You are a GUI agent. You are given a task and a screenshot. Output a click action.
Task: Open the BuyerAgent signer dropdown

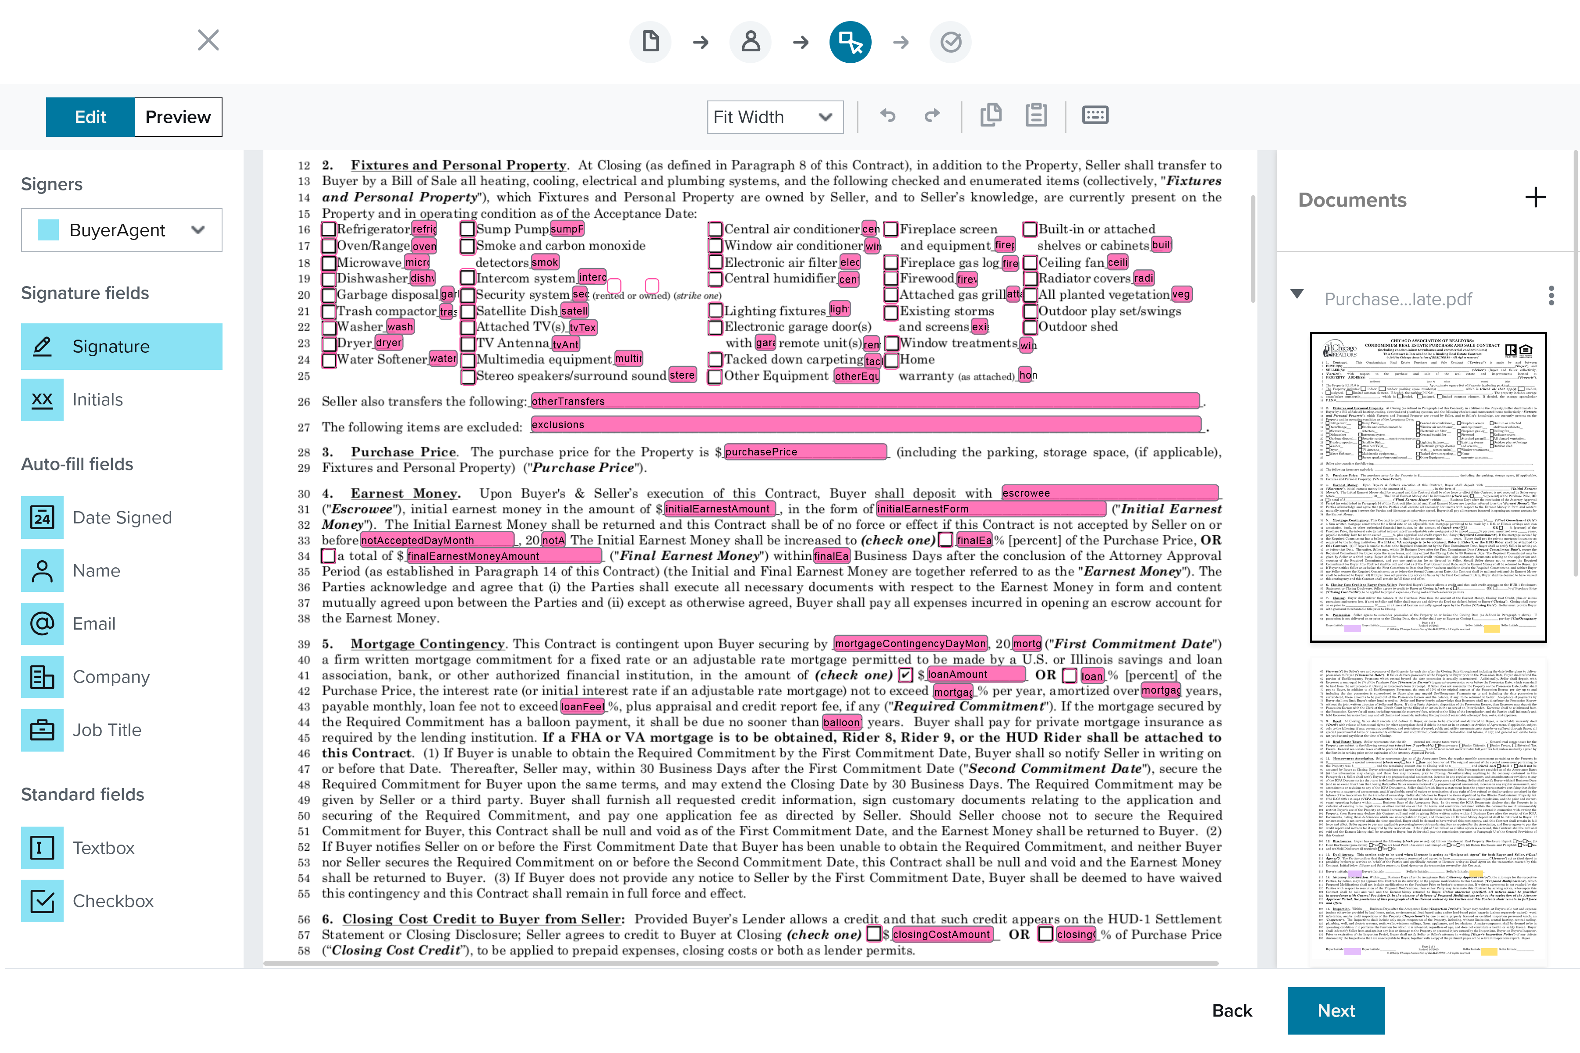(122, 230)
